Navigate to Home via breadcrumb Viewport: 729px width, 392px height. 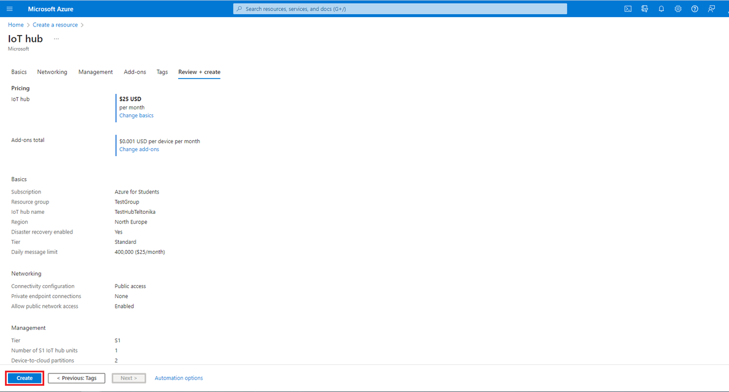tap(15, 25)
